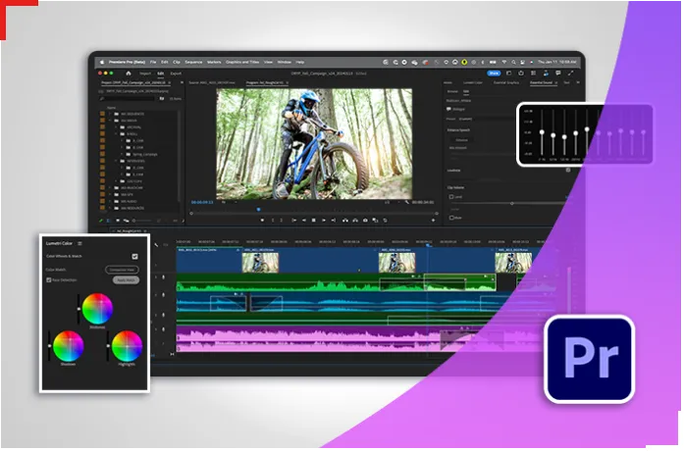The image size is (684, 451).
Task: Click the Lift icon in transport bar
Action: click(x=345, y=221)
